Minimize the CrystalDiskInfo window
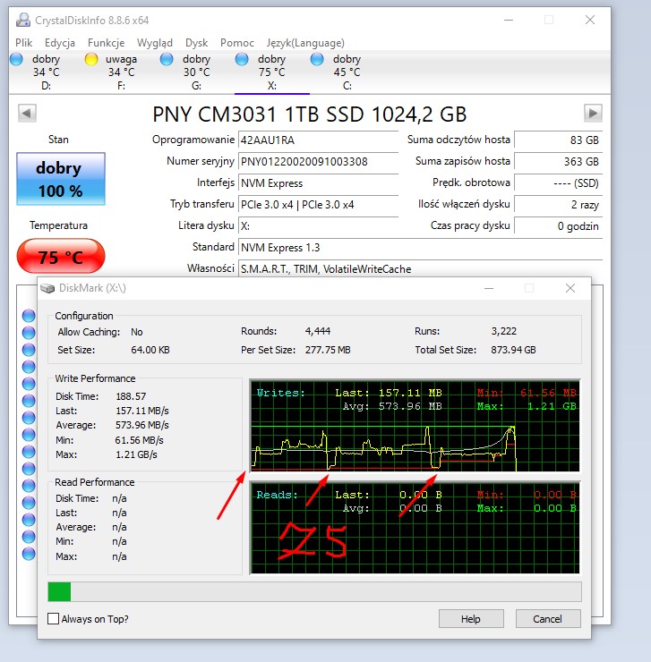Viewport: 651px width, 662px height. coord(509,20)
